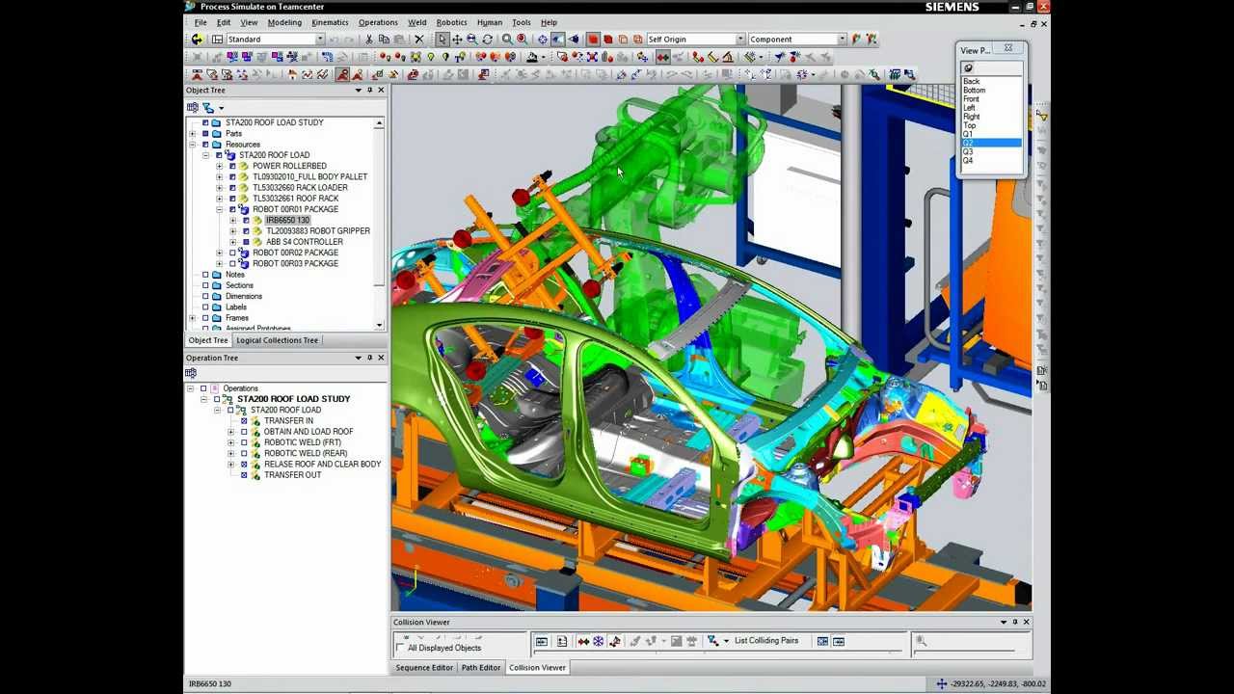
Task: Open the Kinematics menu
Action: pyautogui.click(x=330, y=22)
